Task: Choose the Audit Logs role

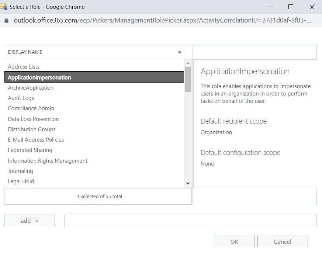Action: click(x=21, y=98)
